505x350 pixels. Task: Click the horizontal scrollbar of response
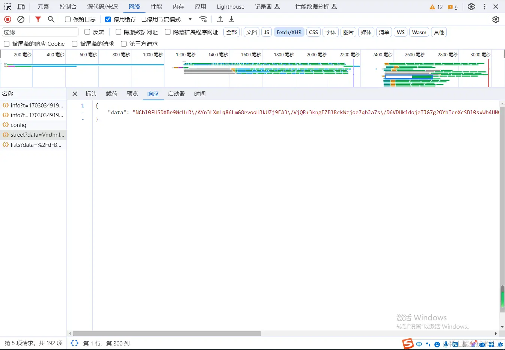point(167,333)
